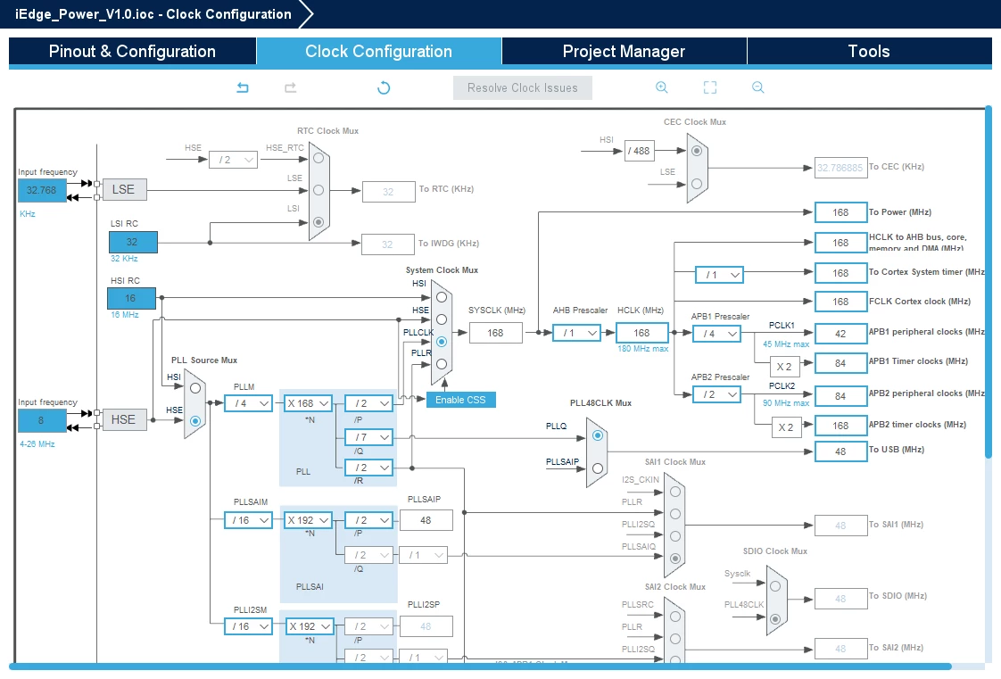Viewport: 1001px width, 679px height.
Task: Select HSE in PLL Source Mux
Action: [x=195, y=420]
